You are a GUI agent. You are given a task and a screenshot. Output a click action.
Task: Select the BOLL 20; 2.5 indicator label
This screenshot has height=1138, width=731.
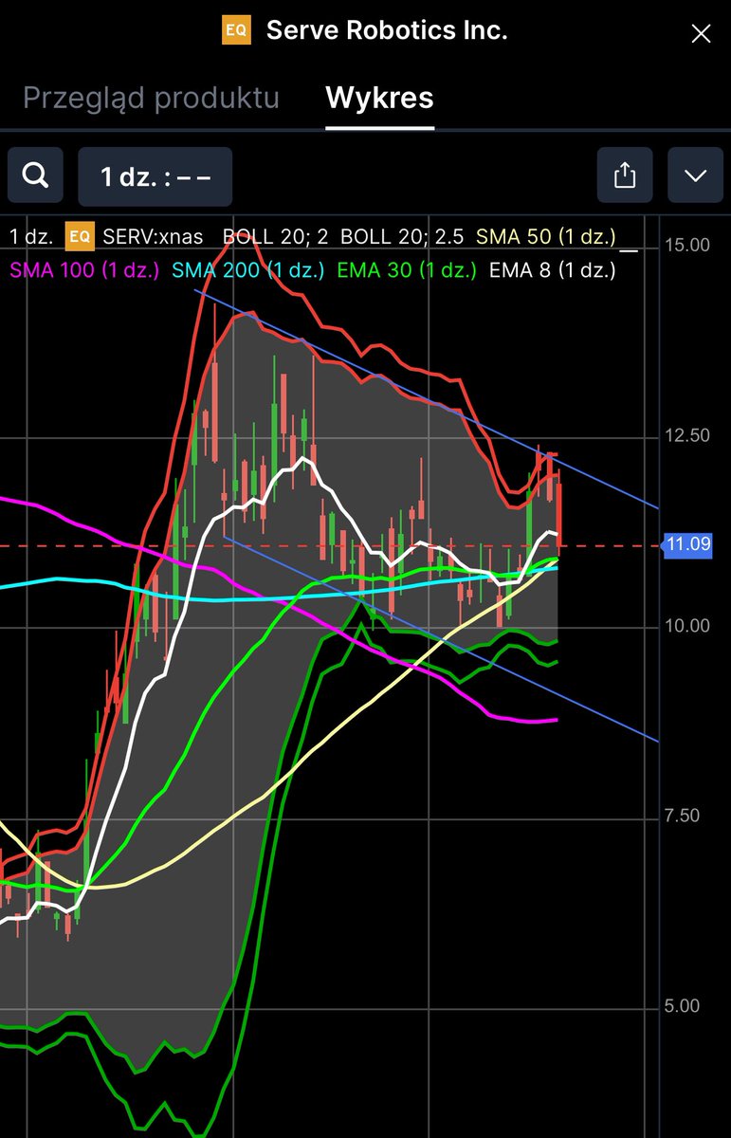403,236
